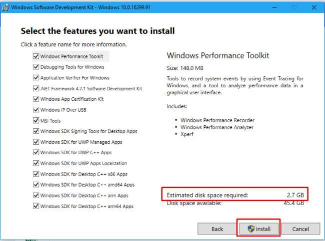Screen dimensions: 325x241
Task: Select the SDK for UWP Apps Localization label
Action: (x=83, y=164)
